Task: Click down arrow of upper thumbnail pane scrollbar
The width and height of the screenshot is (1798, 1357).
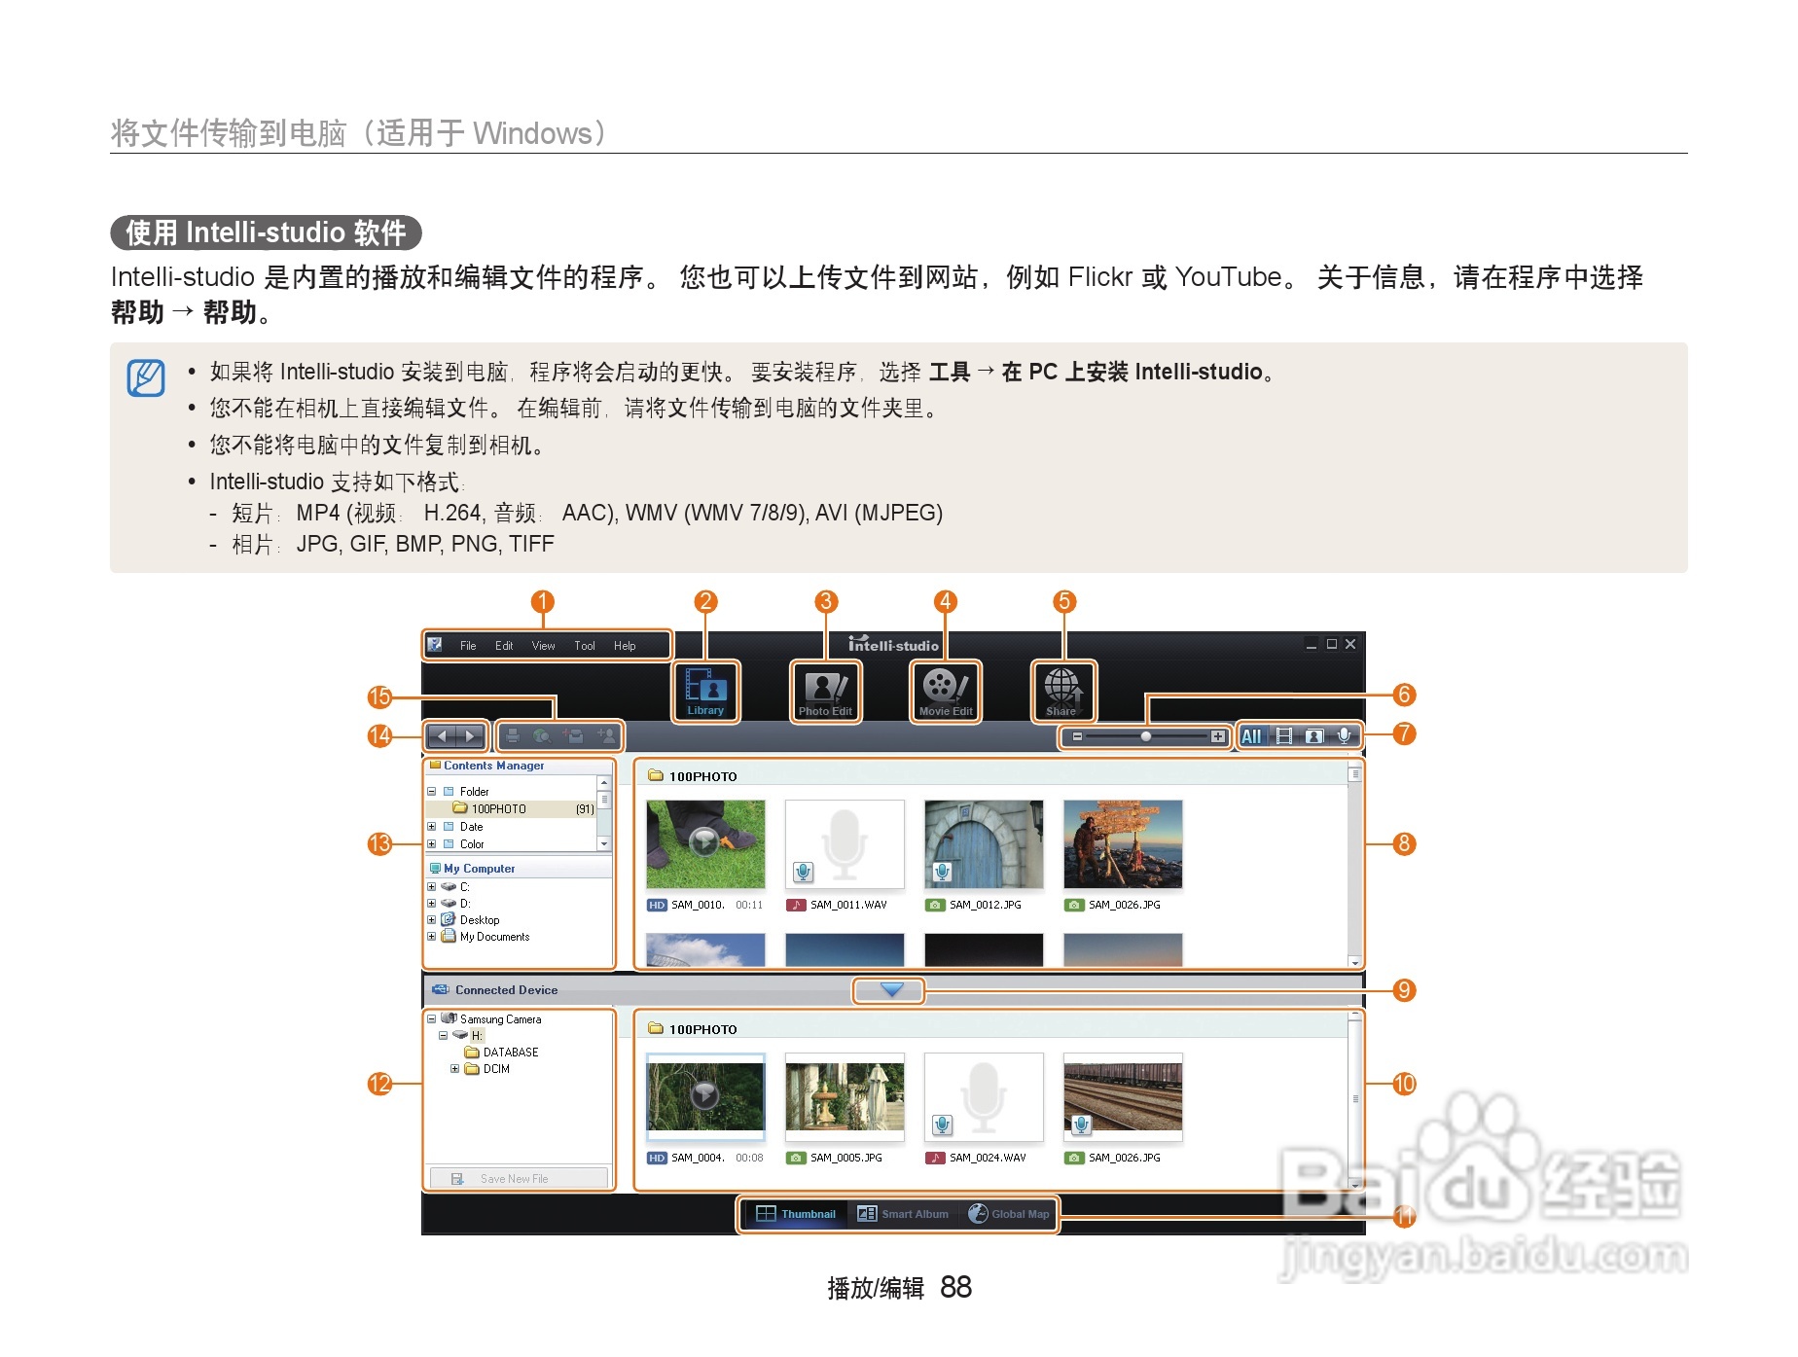Action: 1354,961
